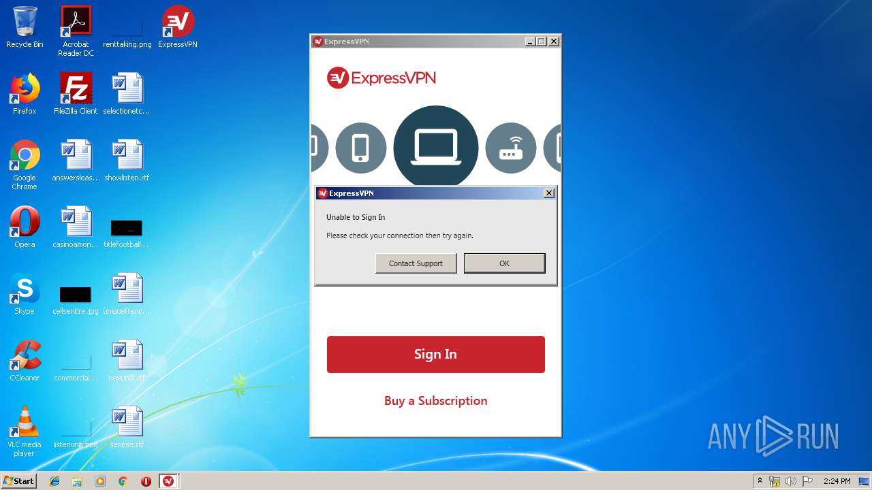Select the laptop device icon

(x=436, y=146)
